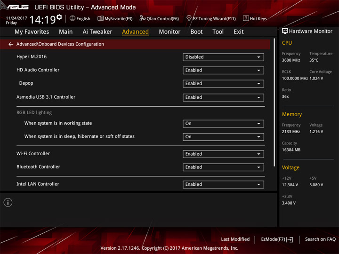339x254 pixels.
Task: Click the back arrow in breadcrumb
Action: 11,44
